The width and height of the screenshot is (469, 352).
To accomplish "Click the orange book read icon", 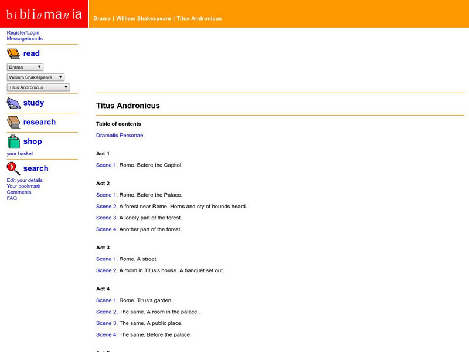I will click(x=13, y=53).
